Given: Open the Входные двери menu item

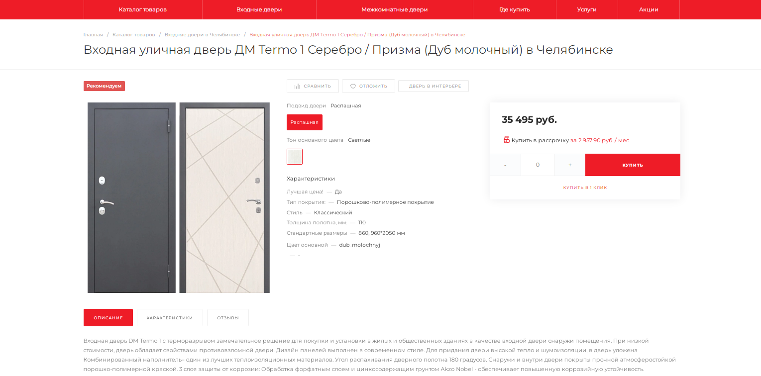Looking at the screenshot, I should [259, 9].
